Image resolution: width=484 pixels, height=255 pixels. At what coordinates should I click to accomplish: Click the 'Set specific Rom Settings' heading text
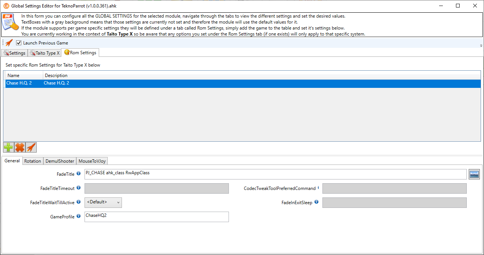coord(53,65)
